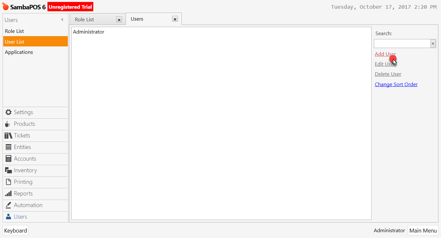441x238 pixels.
Task: Collapse the Users sidebar panel chevron
Action: tap(62, 20)
